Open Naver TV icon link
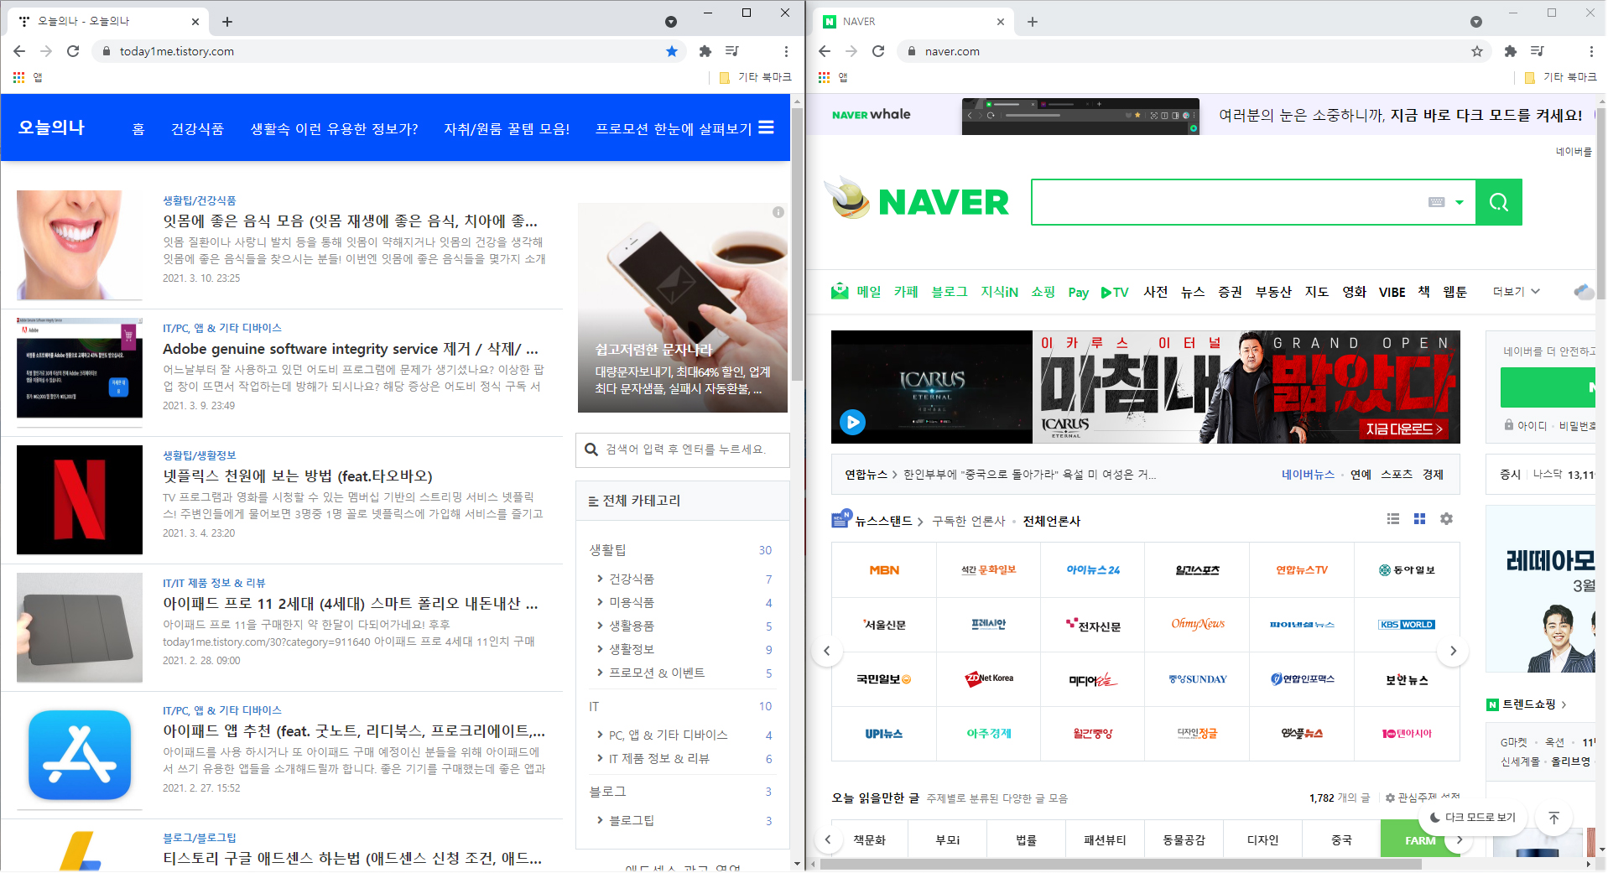The width and height of the screenshot is (1608, 873). click(1115, 292)
